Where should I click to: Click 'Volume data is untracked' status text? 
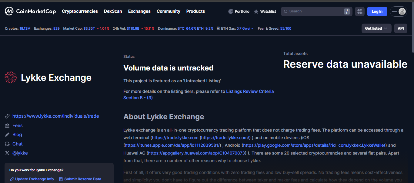169,68
